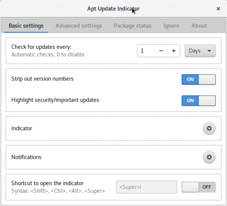Image resolution: width=227 pixels, height=206 pixels.
Task: Open the Package status tab
Action: [132, 26]
